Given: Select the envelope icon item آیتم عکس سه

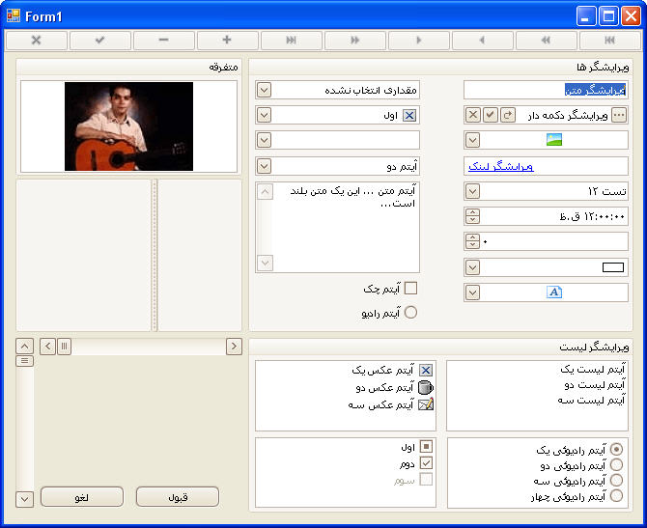Looking at the screenshot, I should (x=426, y=405).
